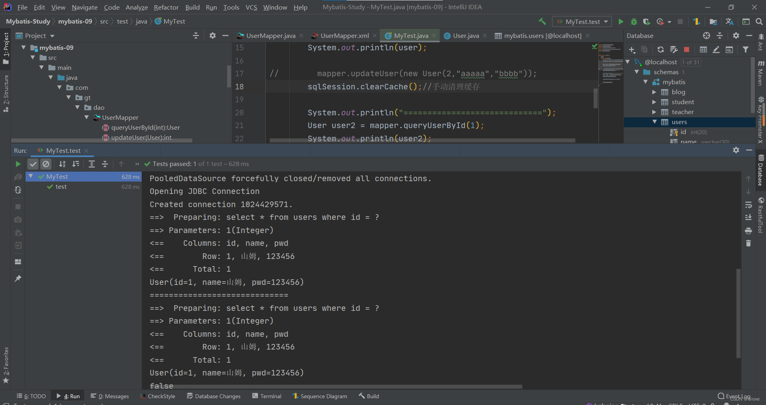The image size is (766, 405).
Task: Toggle soft-wrap in console output
Action: click(748, 205)
